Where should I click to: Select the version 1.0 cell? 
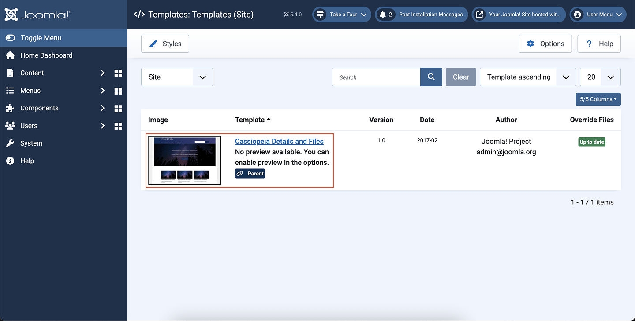pyautogui.click(x=381, y=140)
